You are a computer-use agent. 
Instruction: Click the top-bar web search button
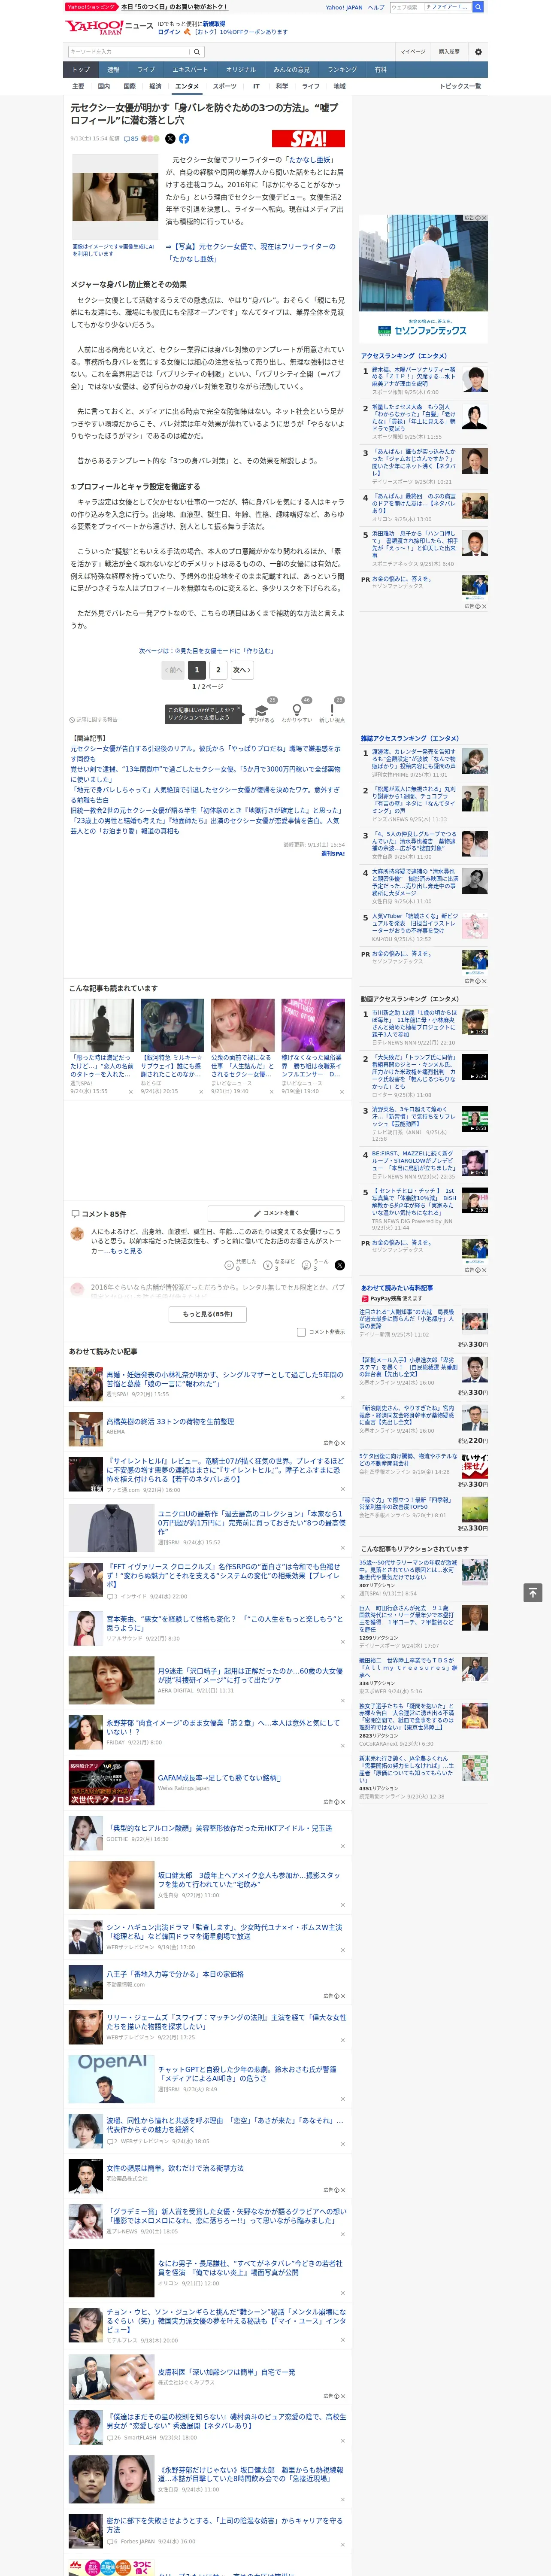coord(478,7)
